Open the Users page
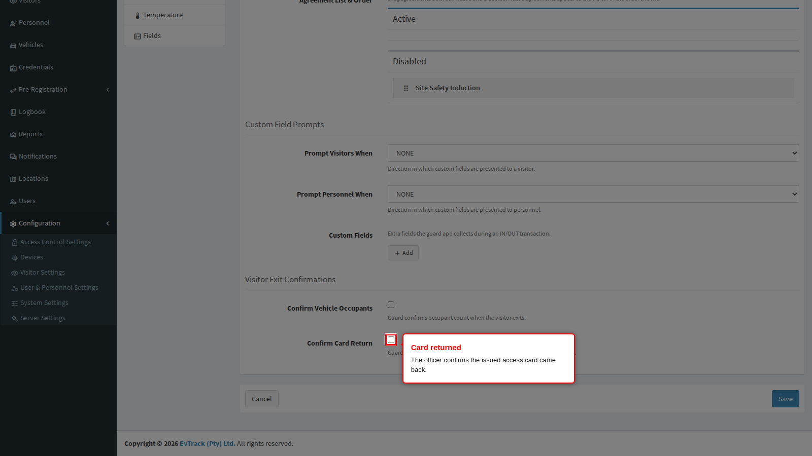Viewport: 812px width, 456px height. click(58, 201)
